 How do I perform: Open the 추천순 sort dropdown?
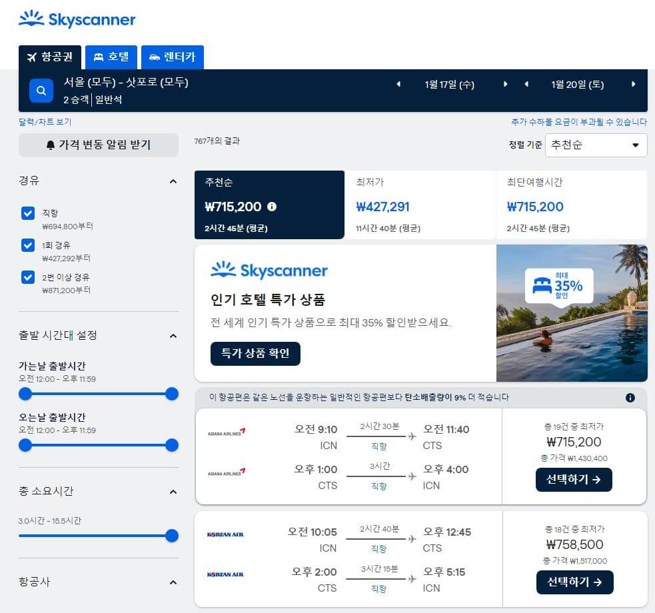(x=595, y=145)
